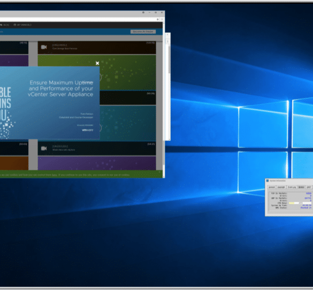The image size is (313, 290).
Task: Open the MY VMWORLD link in the header
Action: (22, 25)
